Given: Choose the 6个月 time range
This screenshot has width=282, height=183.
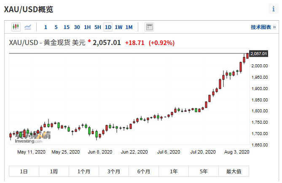Looking at the screenshot, I should [x=144, y=171].
